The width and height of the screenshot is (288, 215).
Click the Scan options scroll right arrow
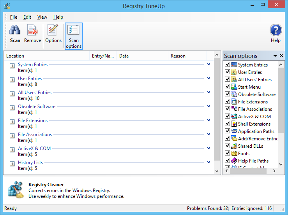(274, 171)
